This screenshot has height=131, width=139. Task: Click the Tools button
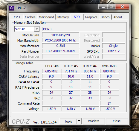[68, 121]
